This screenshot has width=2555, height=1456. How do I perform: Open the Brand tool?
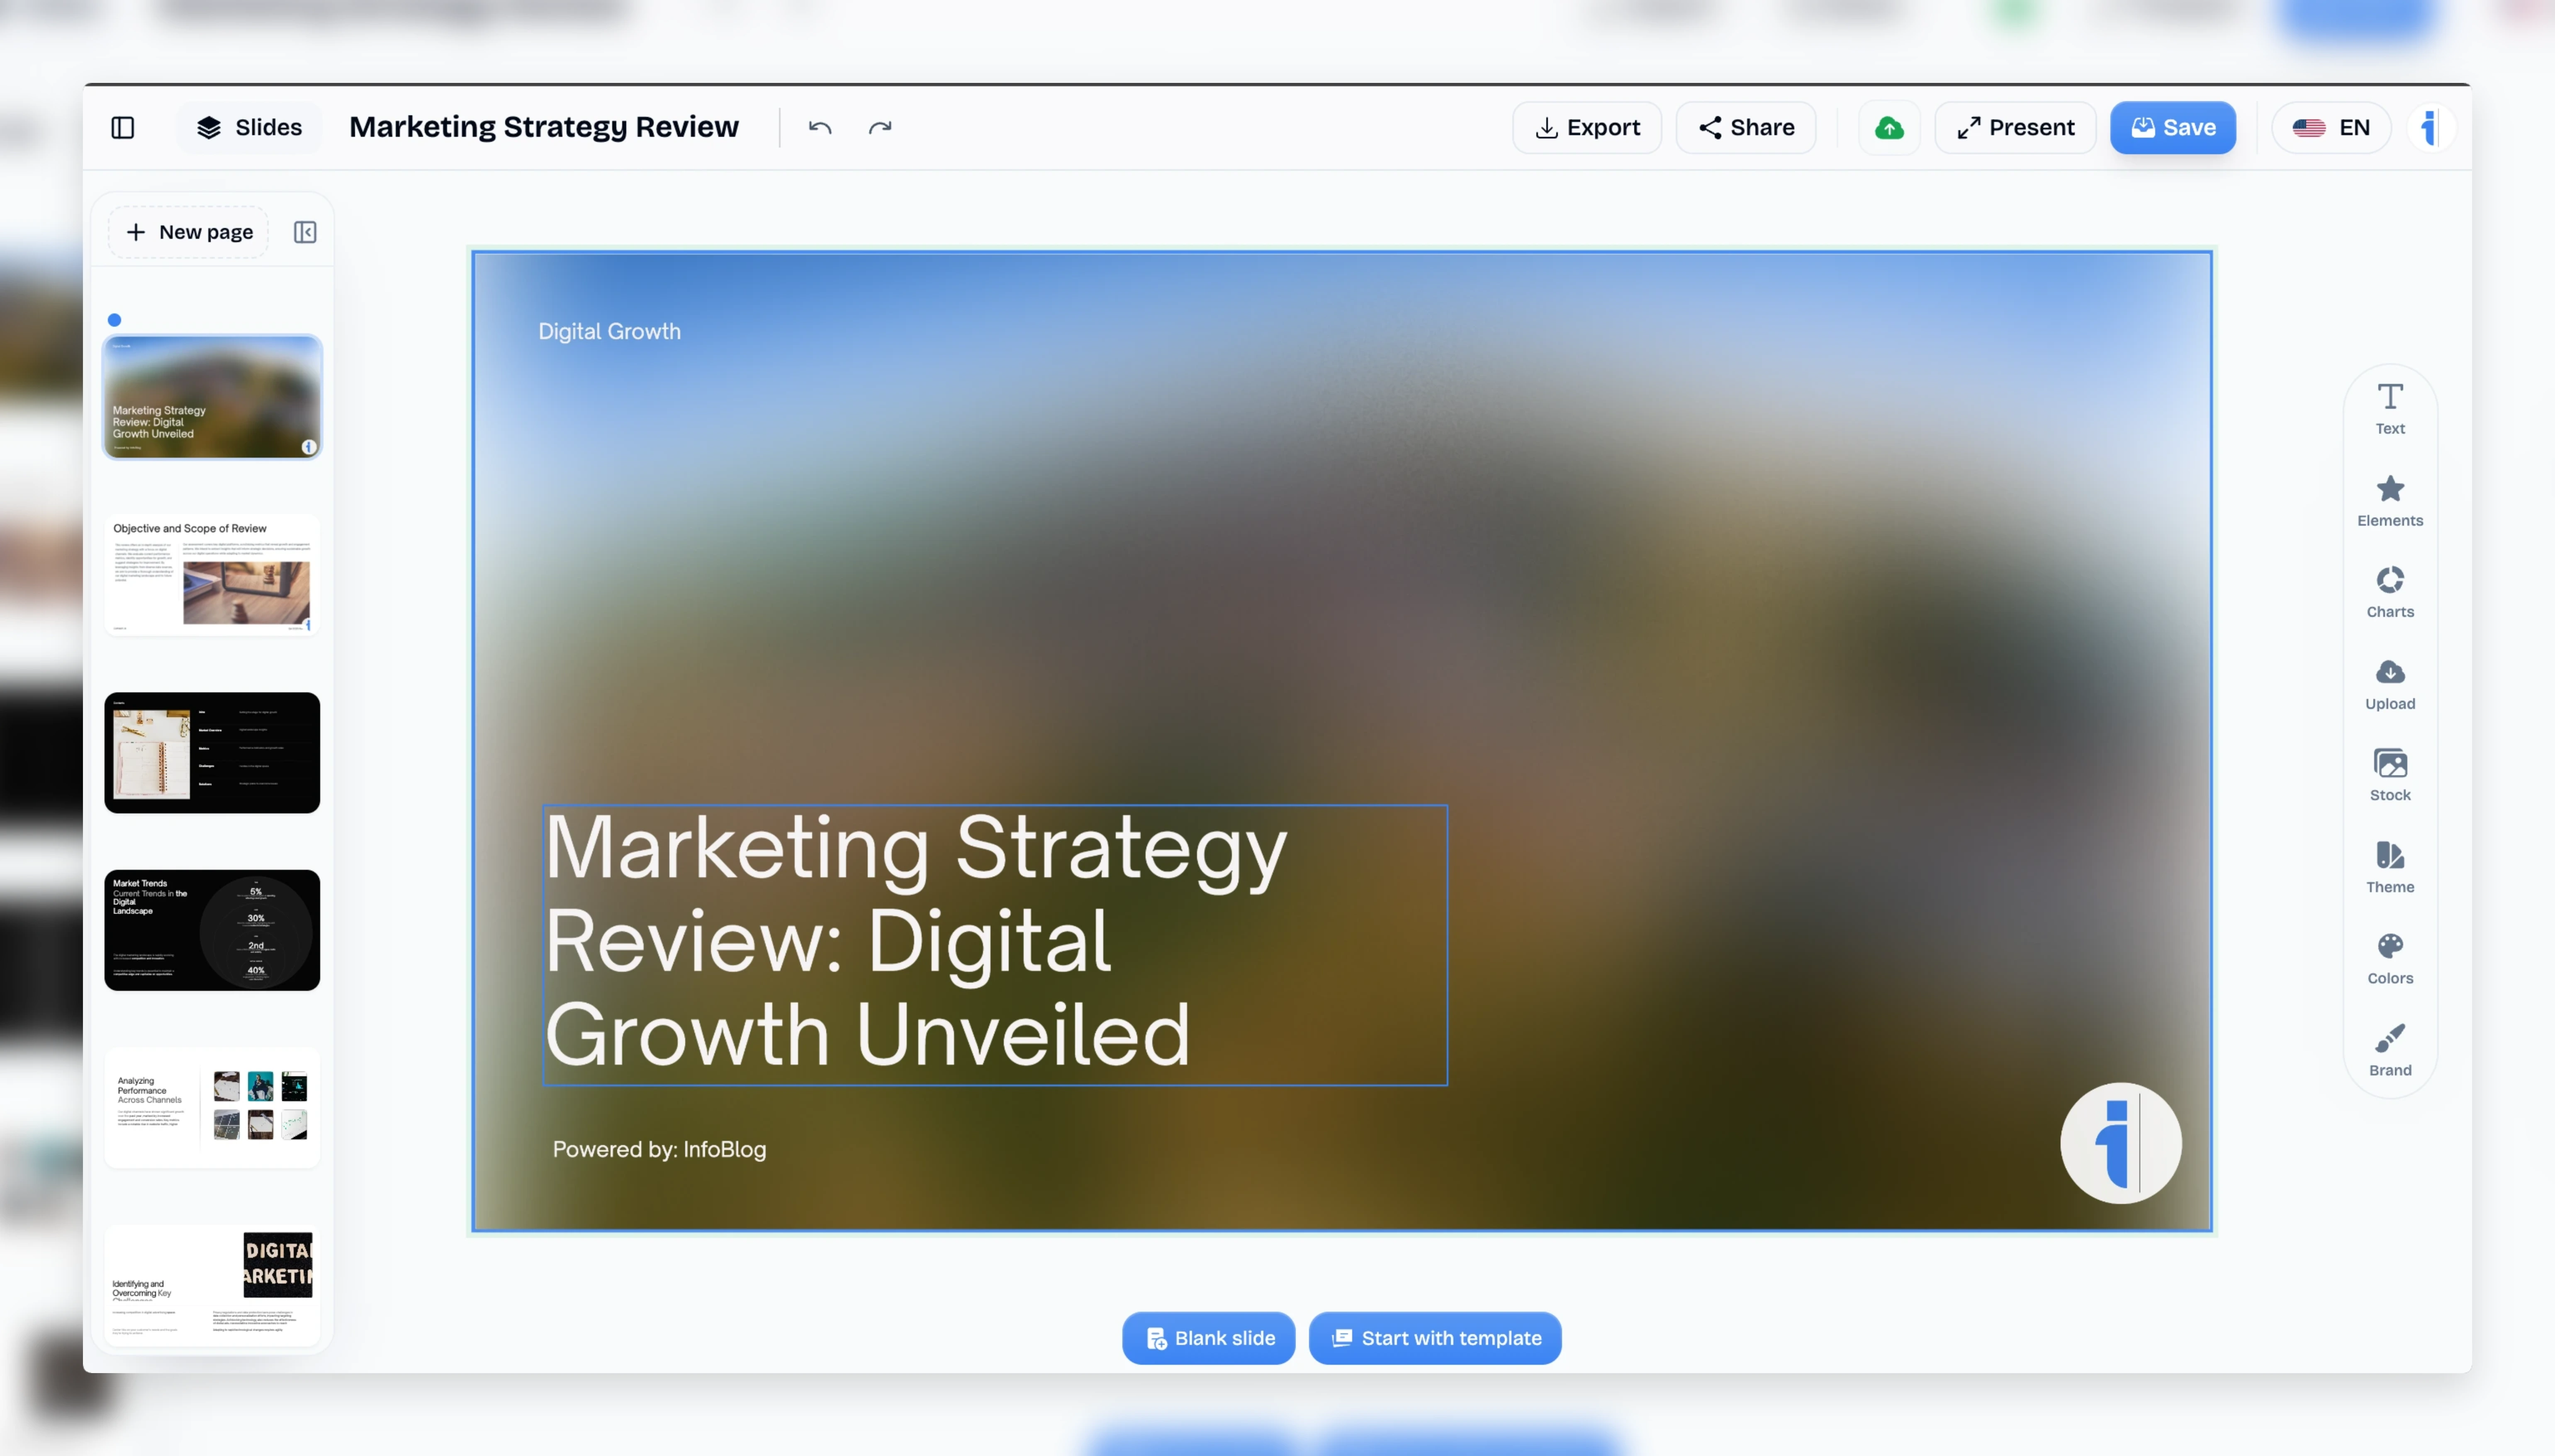2390,1051
